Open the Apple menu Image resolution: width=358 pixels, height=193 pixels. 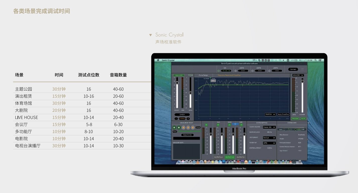pos(158,60)
